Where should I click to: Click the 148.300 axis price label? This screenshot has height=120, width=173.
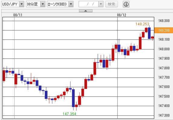click(x=164, y=21)
